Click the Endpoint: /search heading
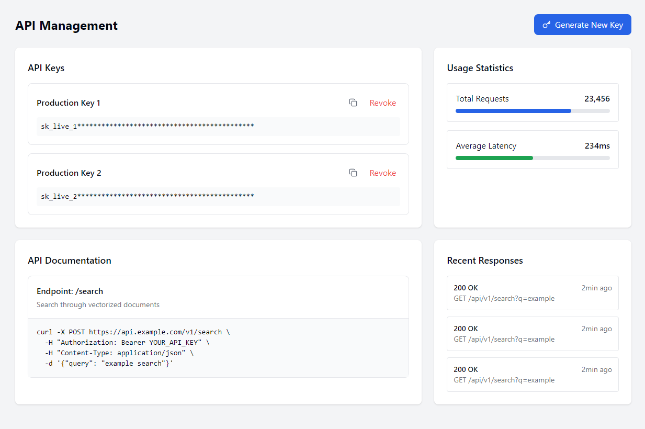The image size is (645, 429). point(70,291)
